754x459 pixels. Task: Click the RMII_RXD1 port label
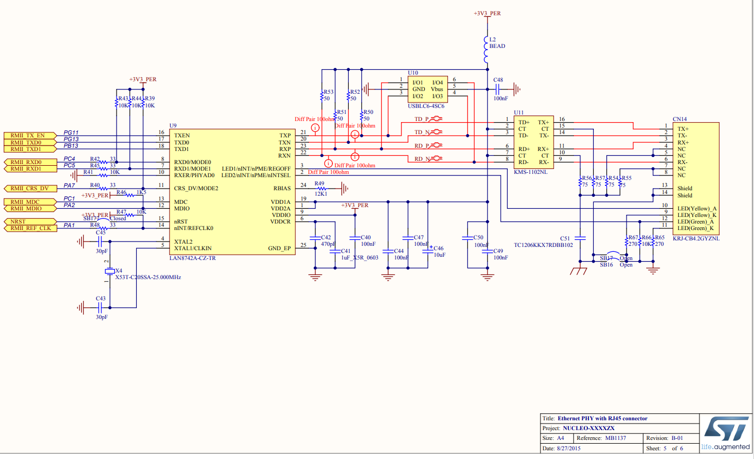pyautogui.click(x=31, y=168)
